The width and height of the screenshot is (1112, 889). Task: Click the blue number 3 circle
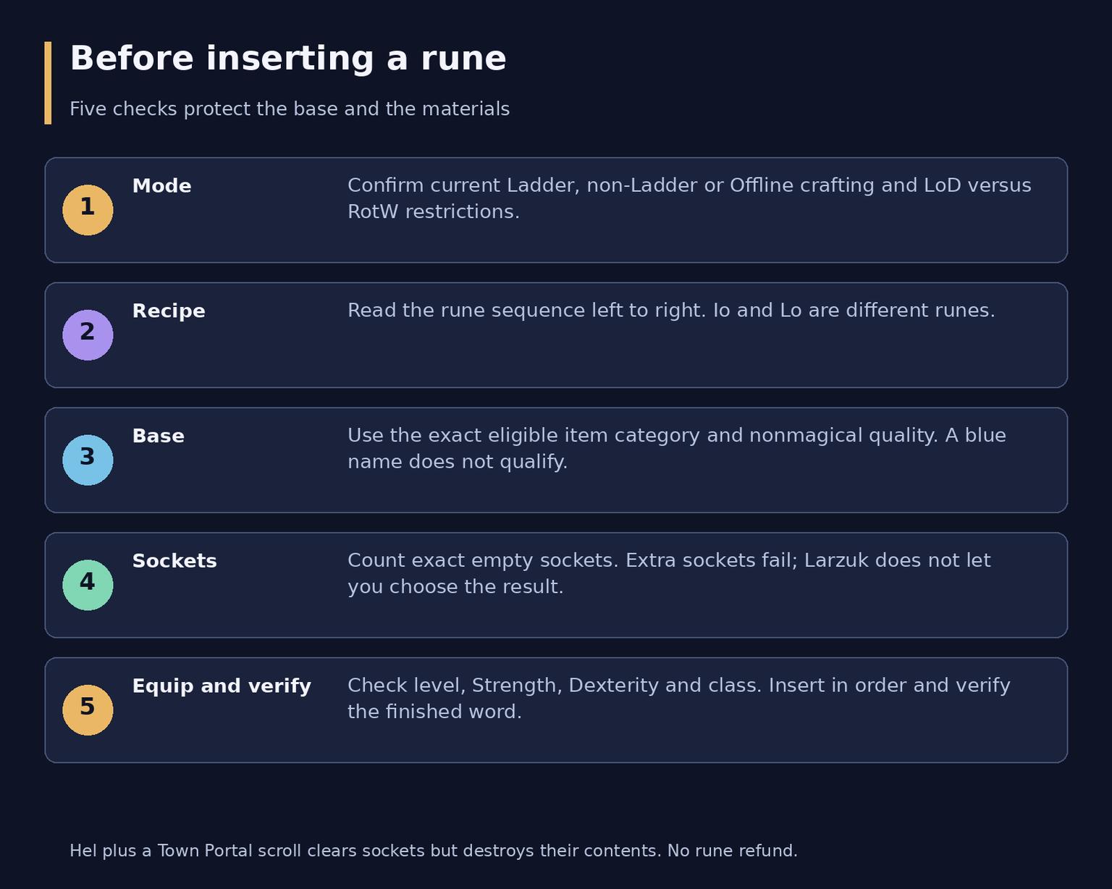pos(88,460)
